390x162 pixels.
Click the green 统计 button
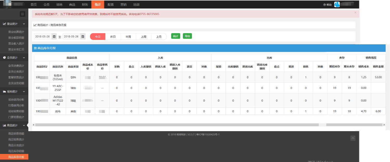pyautogui.click(x=175, y=36)
